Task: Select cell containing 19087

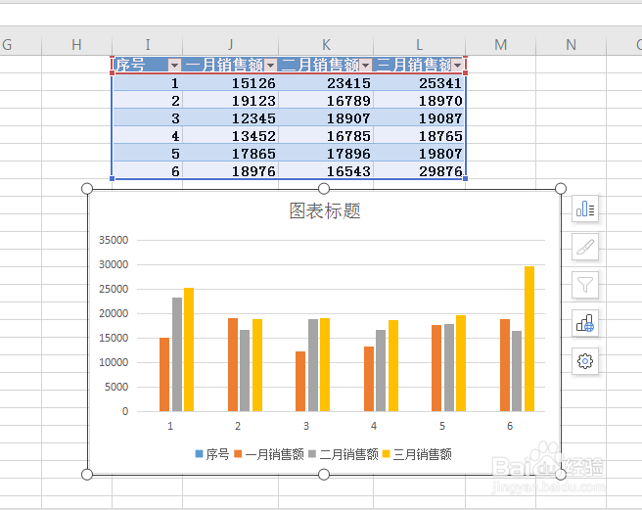Action: click(419, 118)
